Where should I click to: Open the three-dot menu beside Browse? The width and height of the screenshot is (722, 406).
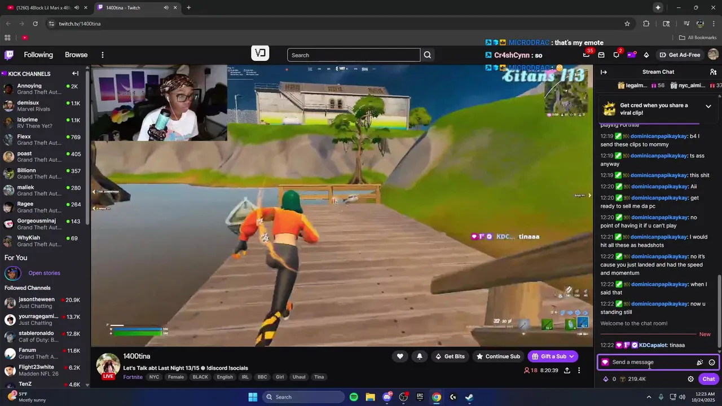tap(103, 55)
